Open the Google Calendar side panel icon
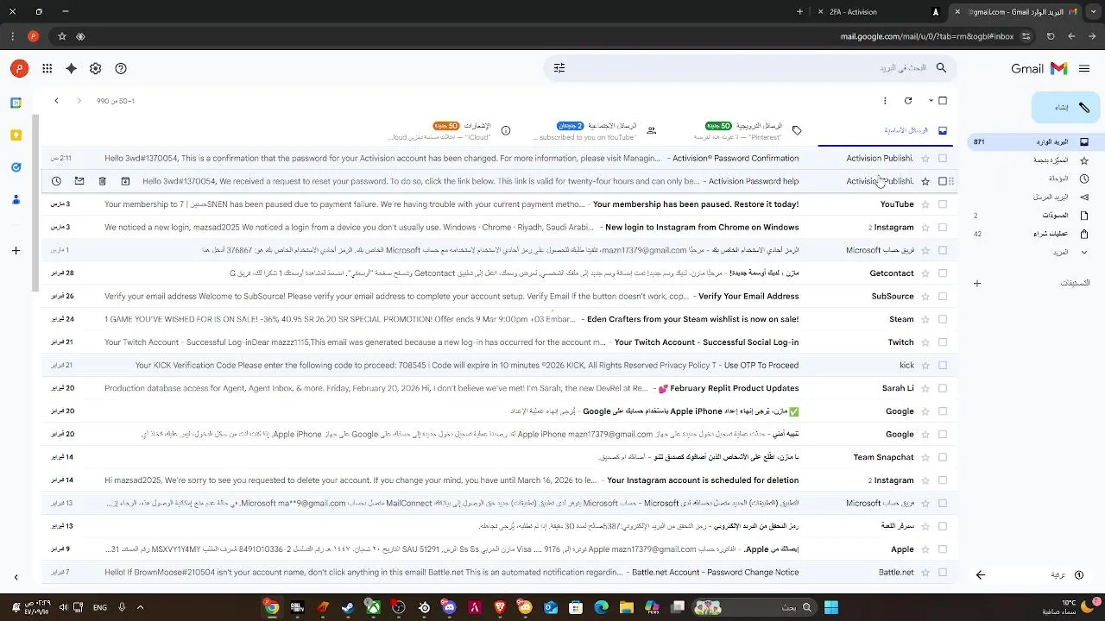 [x=16, y=103]
